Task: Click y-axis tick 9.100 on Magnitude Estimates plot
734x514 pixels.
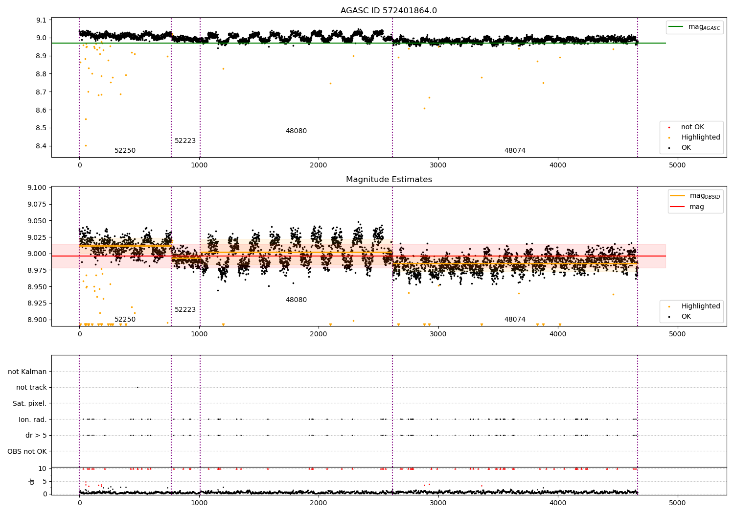Action: point(37,188)
